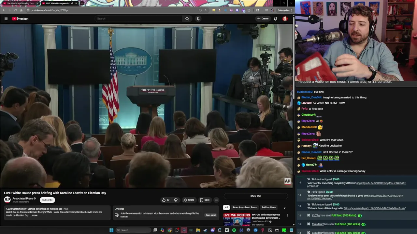Go to YouTube Premium home logo
Viewport: 417px width, 234px height.
tap(20, 19)
